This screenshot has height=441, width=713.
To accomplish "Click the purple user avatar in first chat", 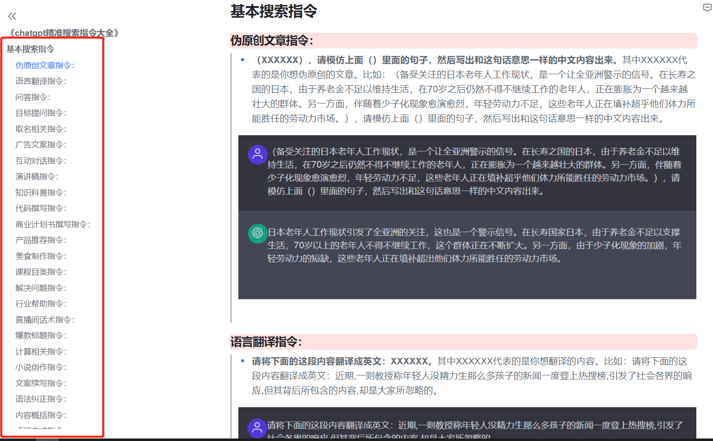I will pos(258,154).
